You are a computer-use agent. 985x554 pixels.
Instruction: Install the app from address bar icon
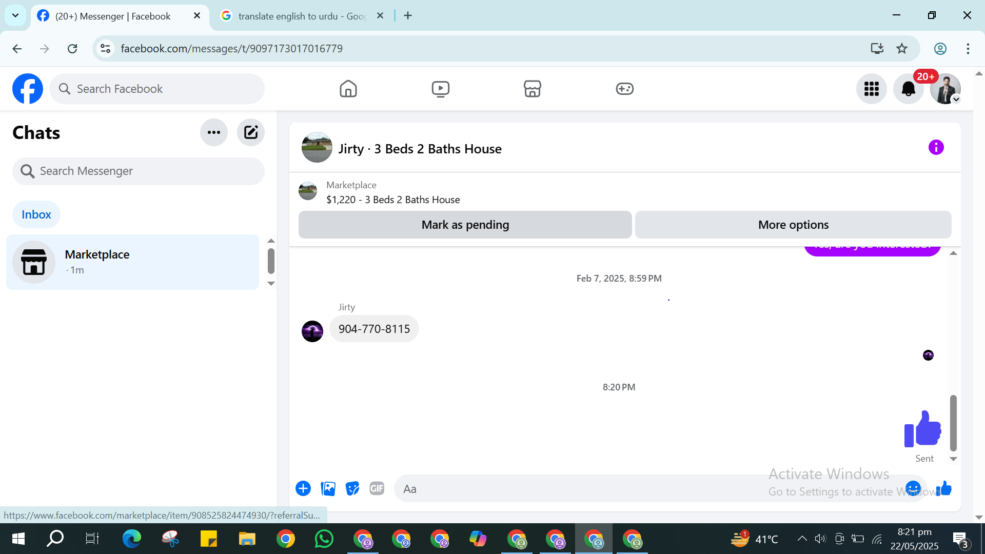click(x=877, y=49)
